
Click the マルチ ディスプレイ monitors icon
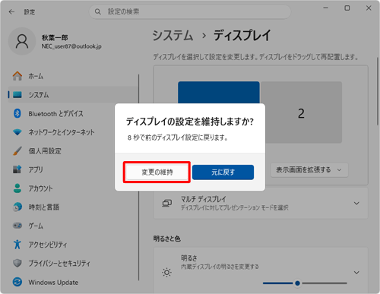coord(167,203)
